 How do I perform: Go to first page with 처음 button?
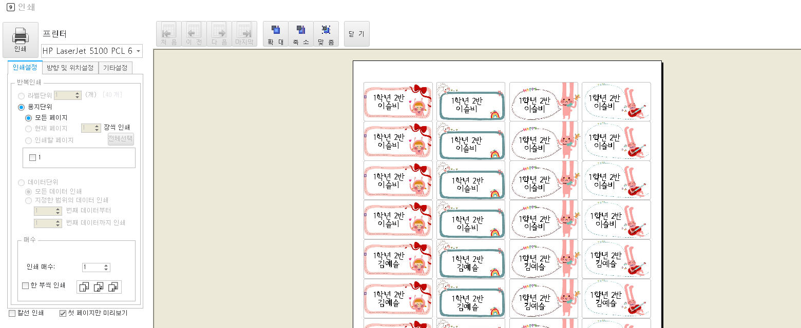(168, 34)
